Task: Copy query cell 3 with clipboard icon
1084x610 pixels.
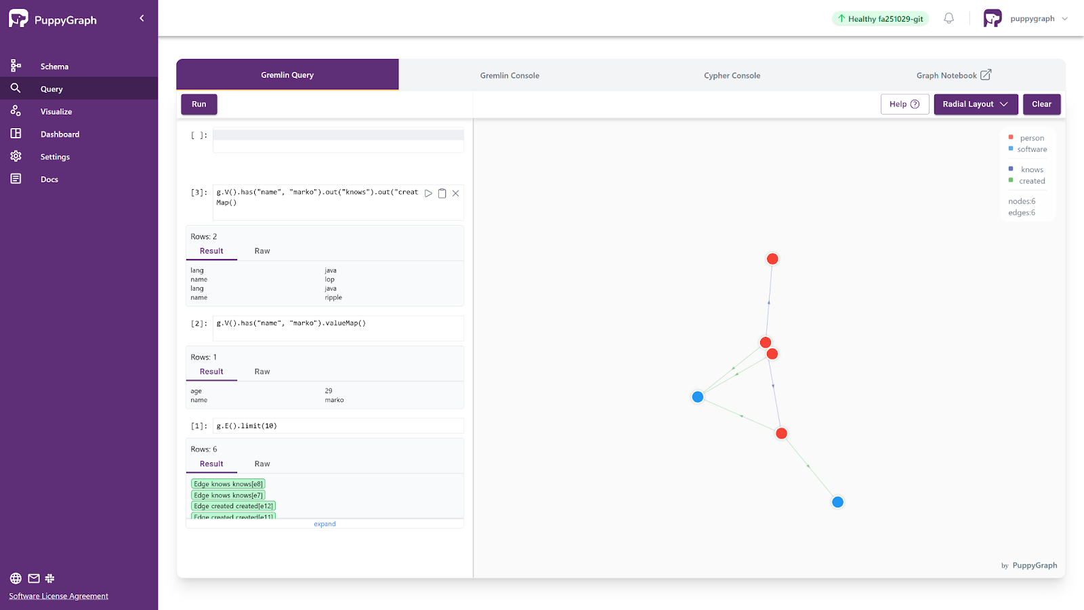Action: (x=442, y=193)
